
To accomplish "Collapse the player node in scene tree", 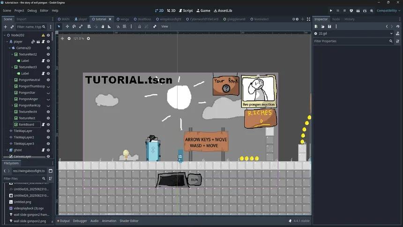I will pos(7,42).
